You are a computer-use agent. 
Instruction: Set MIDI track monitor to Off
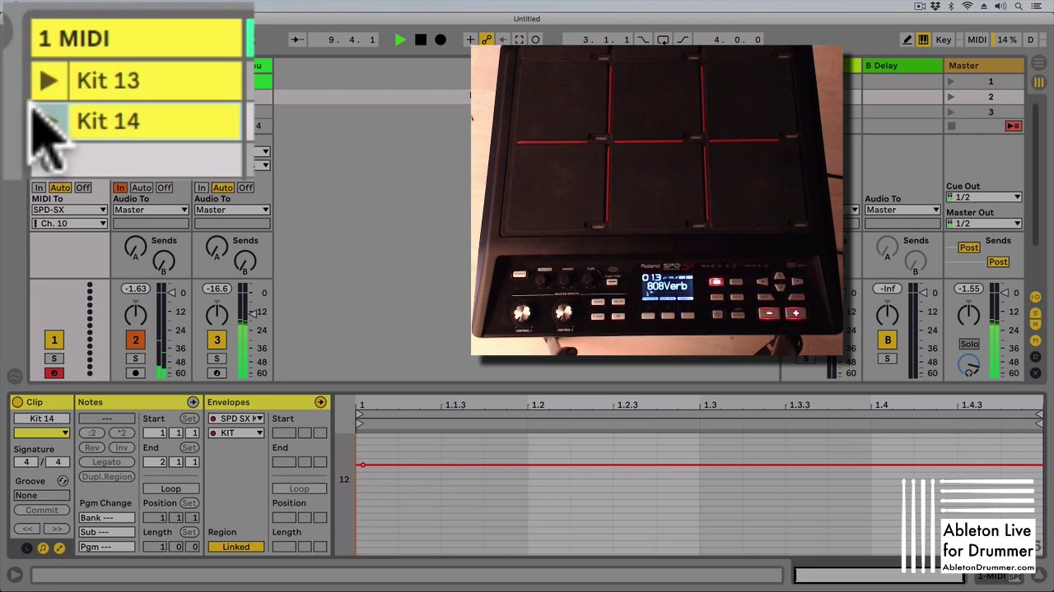(x=83, y=187)
